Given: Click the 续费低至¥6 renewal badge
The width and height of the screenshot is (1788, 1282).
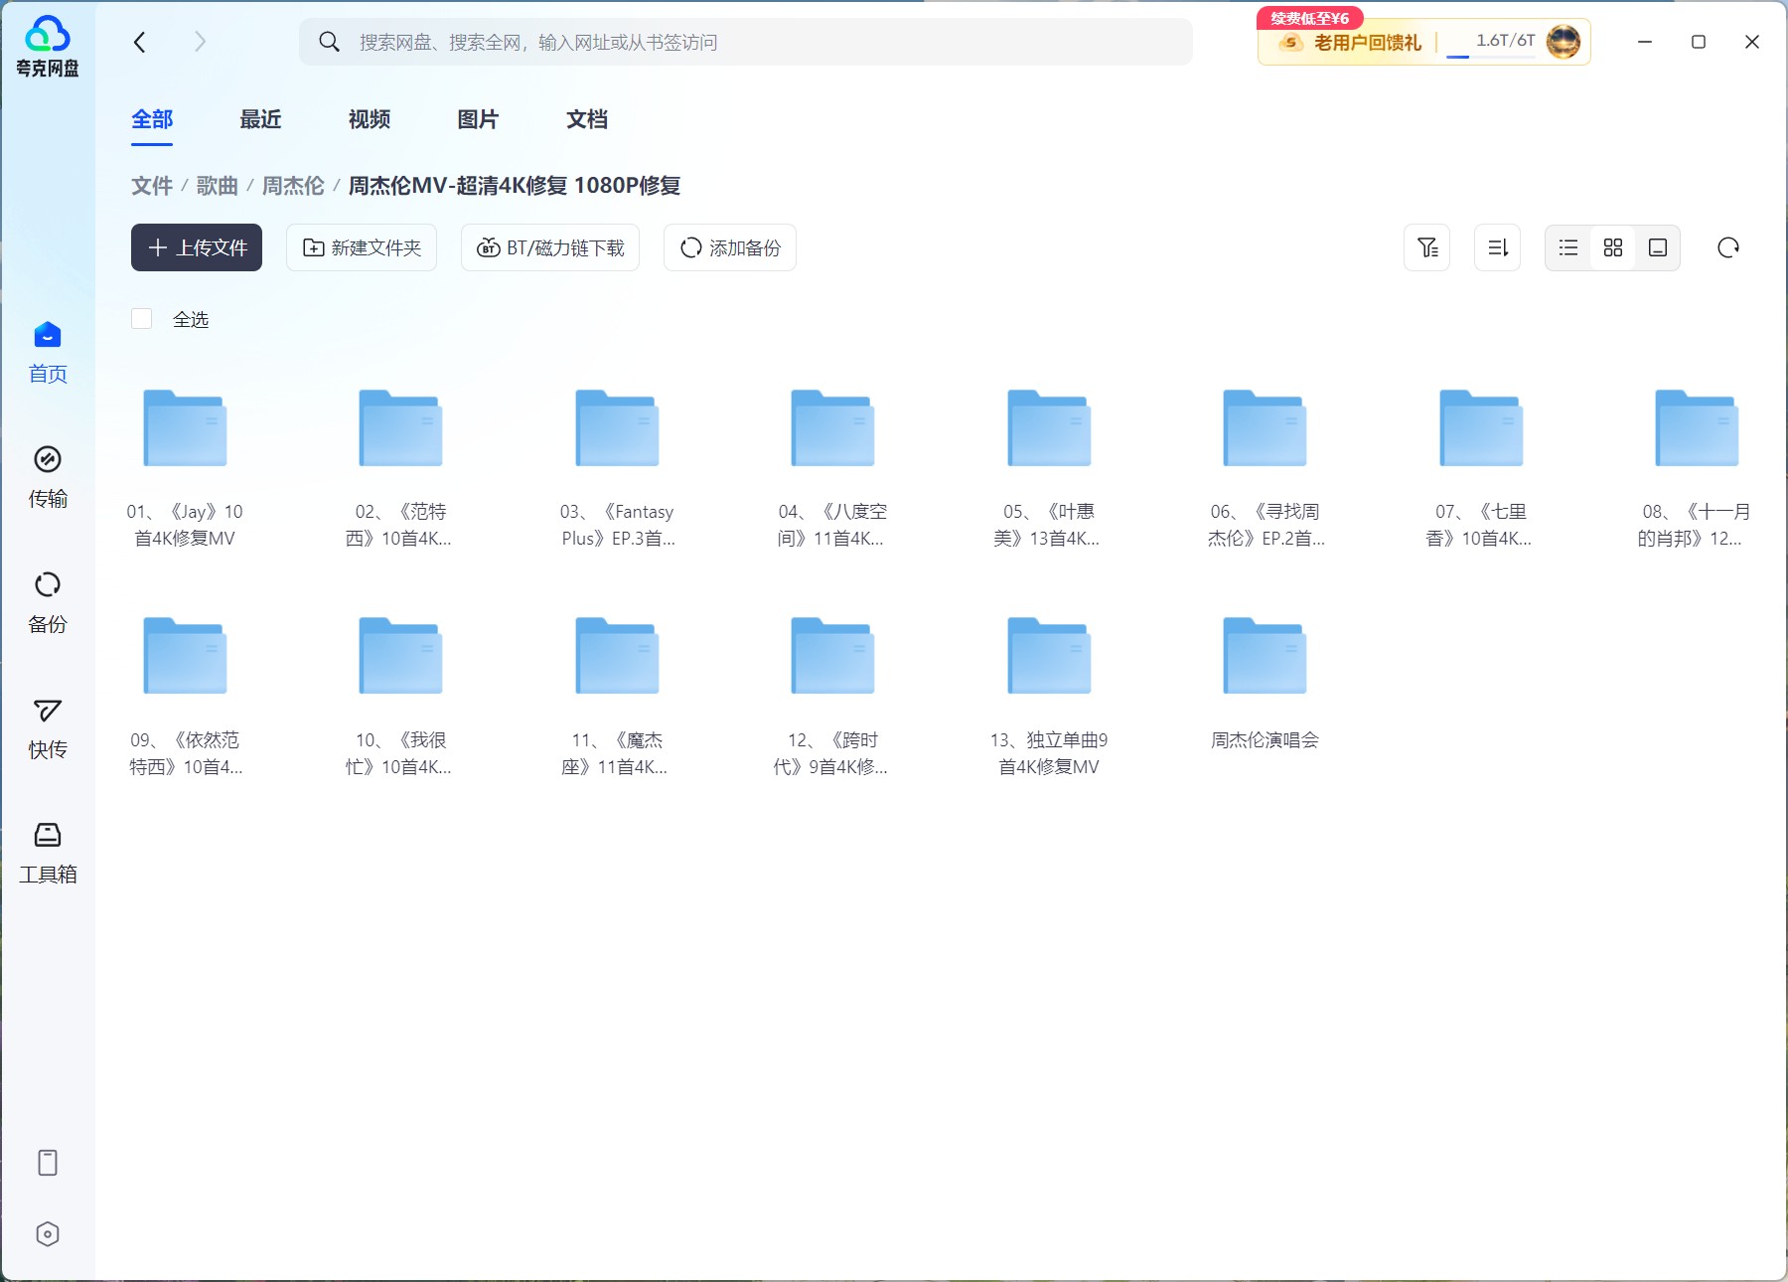Looking at the screenshot, I should [x=1309, y=18].
